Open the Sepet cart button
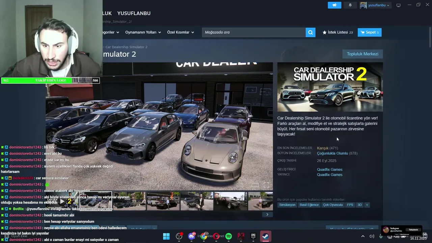This screenshot has height=243, width=432. (370, 32)
